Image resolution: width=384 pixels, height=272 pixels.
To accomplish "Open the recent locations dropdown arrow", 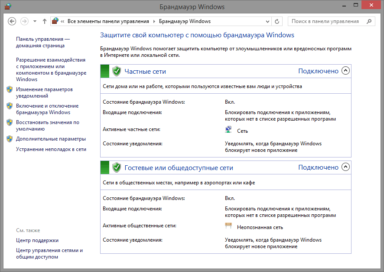I will point(35,21).
